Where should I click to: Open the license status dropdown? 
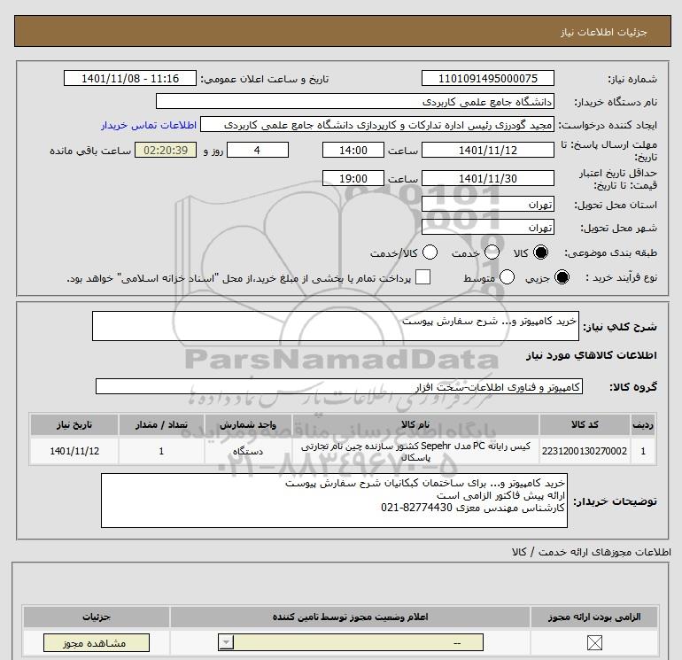pos(351,642)
